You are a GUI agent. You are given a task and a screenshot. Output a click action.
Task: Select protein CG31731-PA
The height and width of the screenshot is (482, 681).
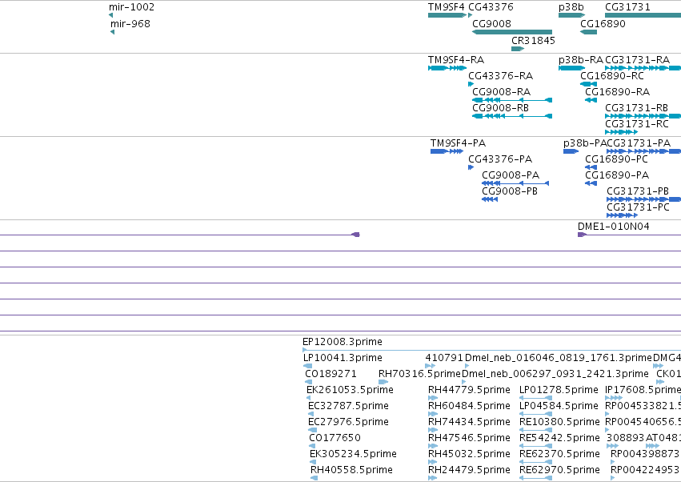point(639,143)
